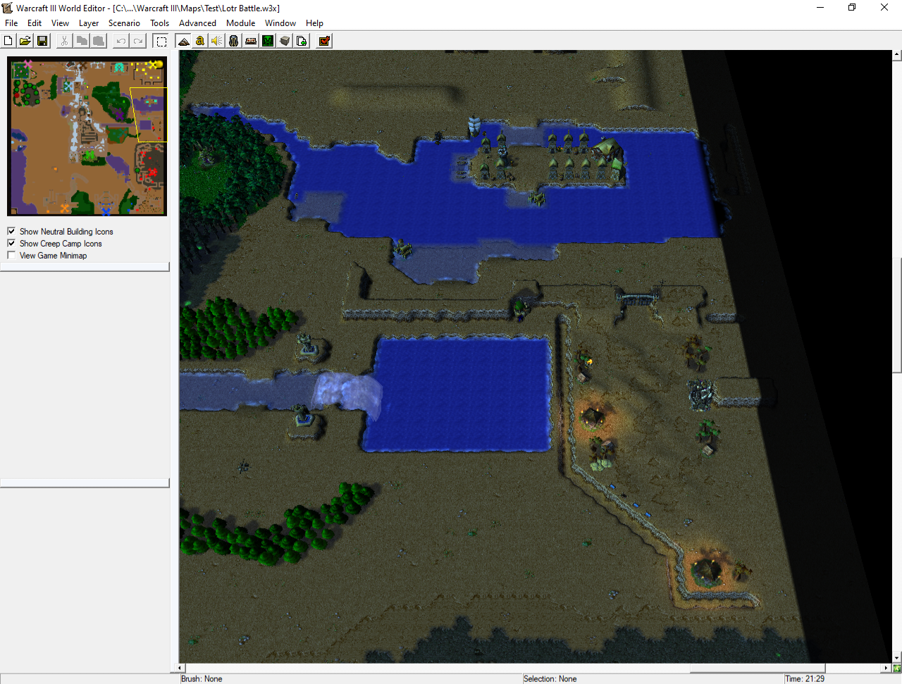Click the Copy icon in the toolbar
Viewport: 902px width, 684px height.
coord(82,41)
